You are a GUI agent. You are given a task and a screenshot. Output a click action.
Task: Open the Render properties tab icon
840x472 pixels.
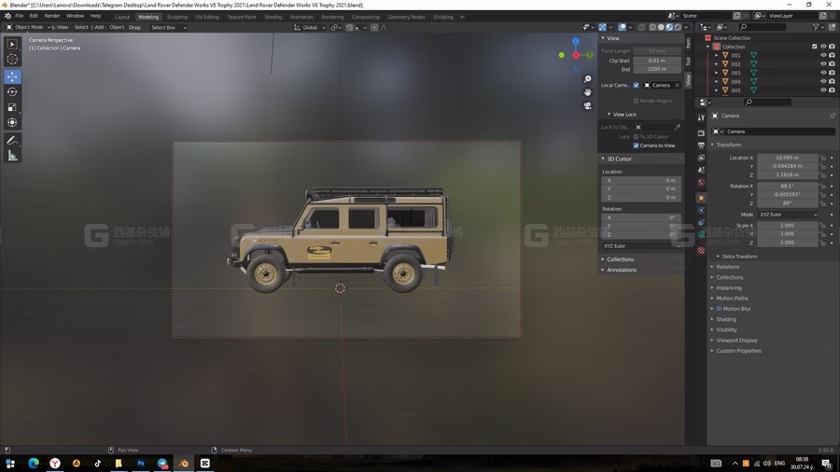[x=701, y=132]
